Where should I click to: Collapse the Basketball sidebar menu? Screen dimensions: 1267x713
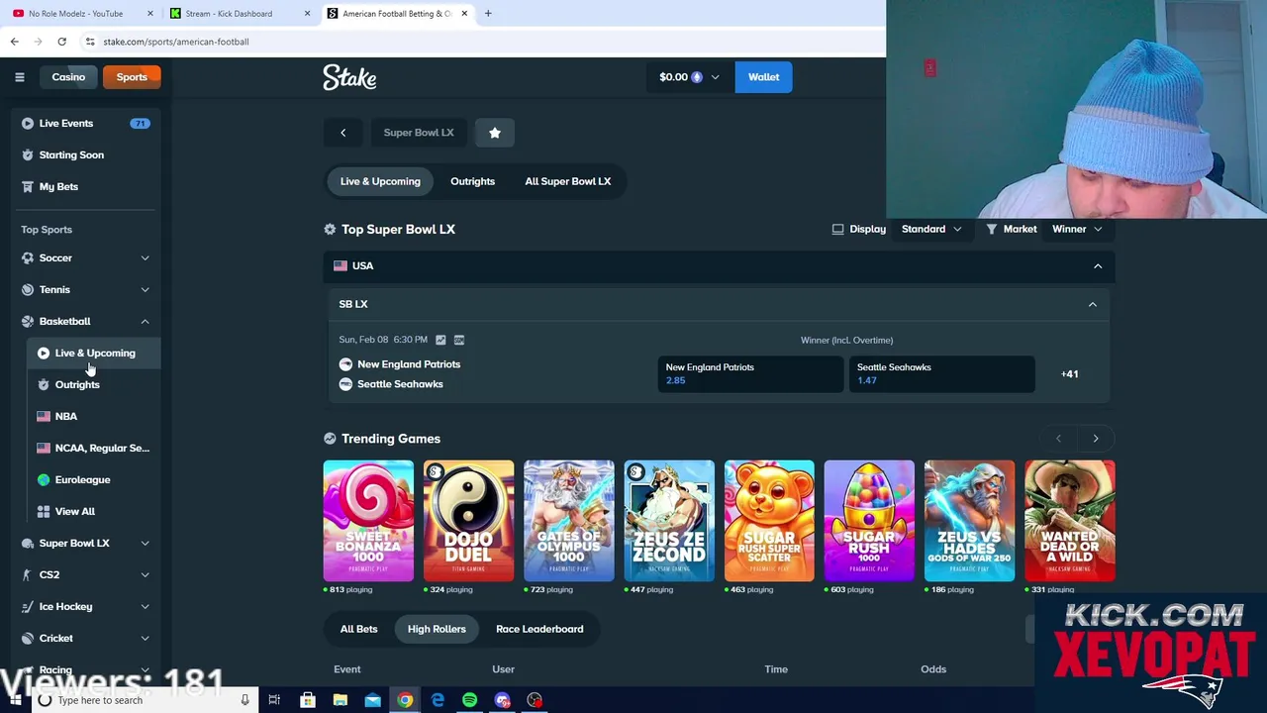pos(145,322)
